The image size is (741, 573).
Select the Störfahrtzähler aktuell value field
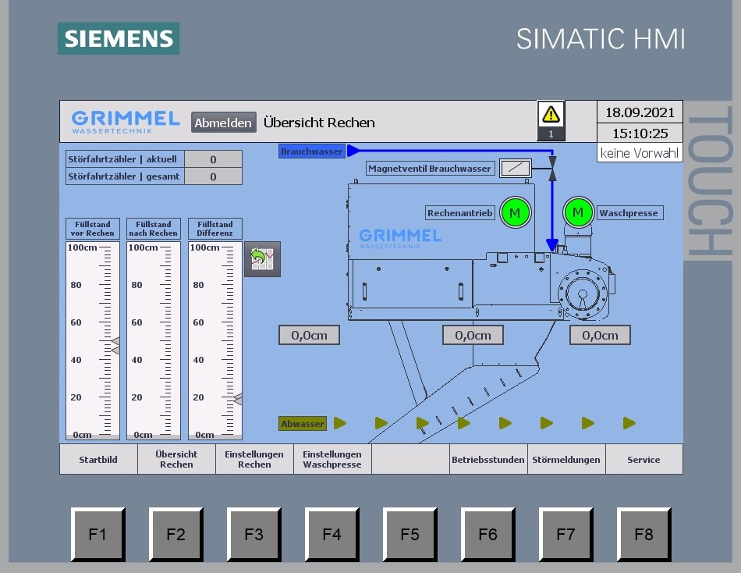click(x=213, y=159)
